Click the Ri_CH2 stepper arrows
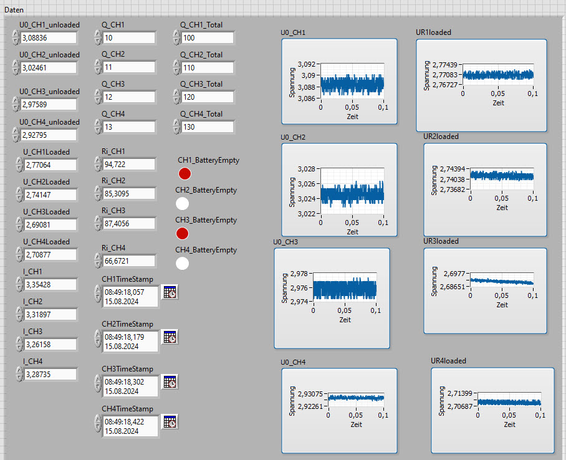This screenshot has height=460, width=566. 98,193
